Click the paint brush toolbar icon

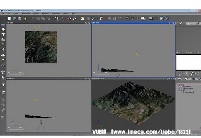[x=93, y=18]
